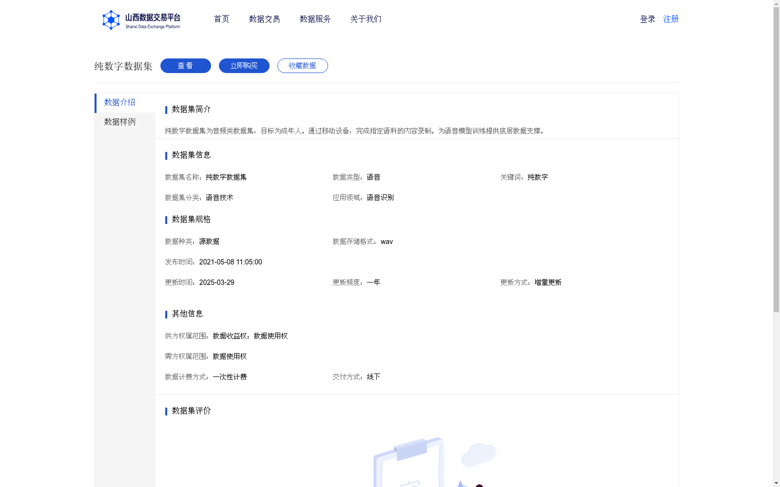Click the 关键词 value 纯数字
The height and width of the screenshot is (487, 780).
click(x=538, y=177)
